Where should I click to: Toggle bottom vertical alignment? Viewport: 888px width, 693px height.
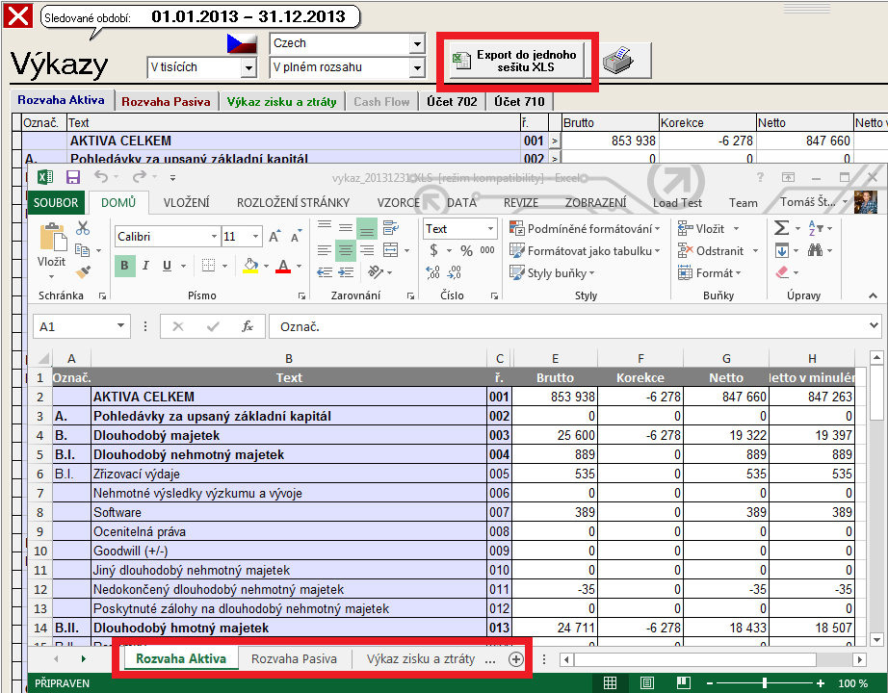point(367,228)
